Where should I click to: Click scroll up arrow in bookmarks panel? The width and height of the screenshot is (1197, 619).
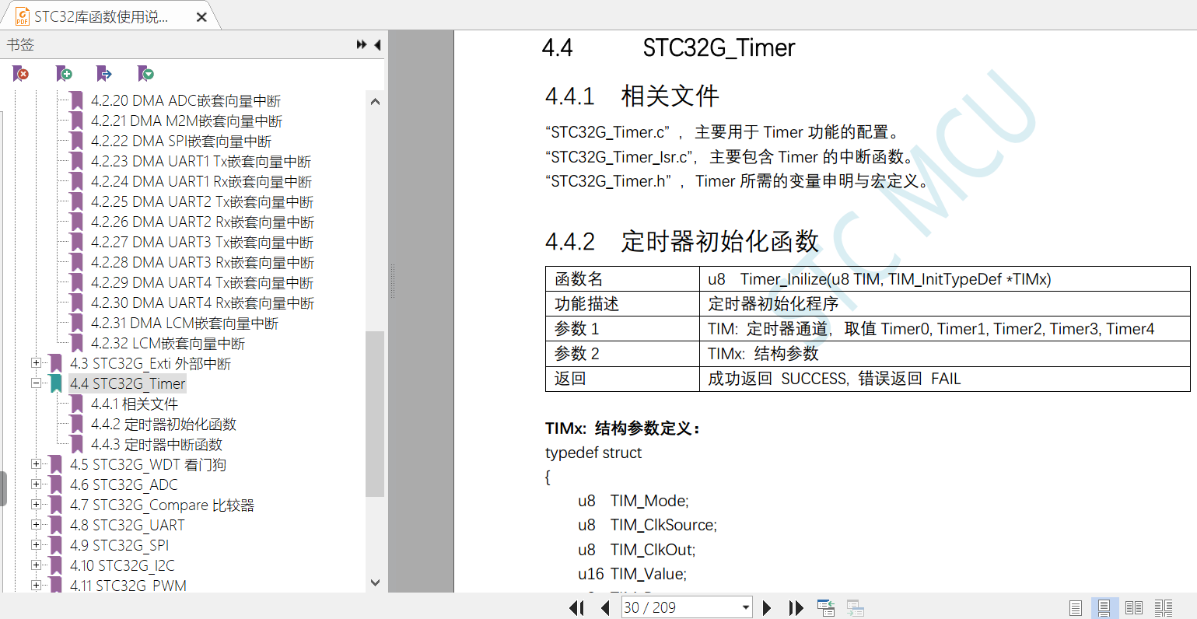point(375,101)
